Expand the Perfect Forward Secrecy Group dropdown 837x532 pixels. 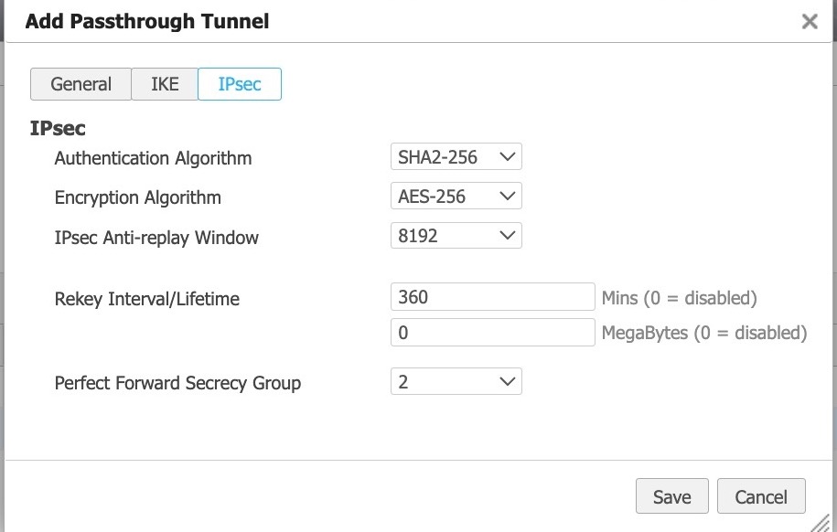[x=456, y=381]
